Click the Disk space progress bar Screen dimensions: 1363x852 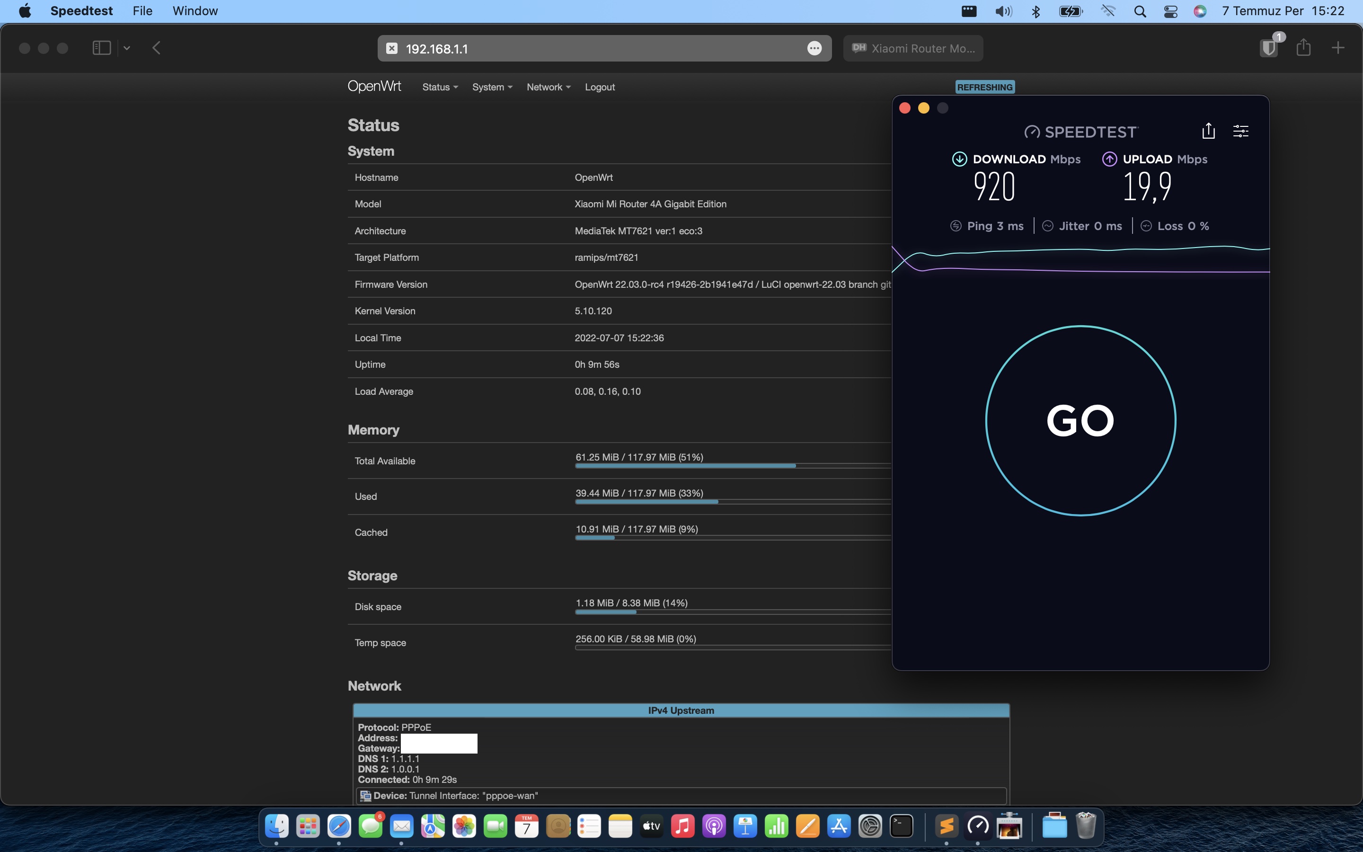pos(733,612)
